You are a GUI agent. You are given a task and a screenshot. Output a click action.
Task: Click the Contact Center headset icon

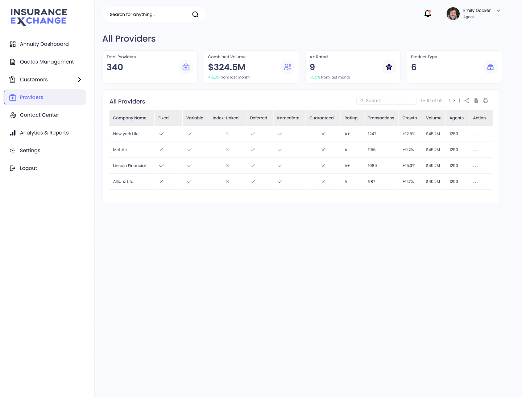click(13, 115)
